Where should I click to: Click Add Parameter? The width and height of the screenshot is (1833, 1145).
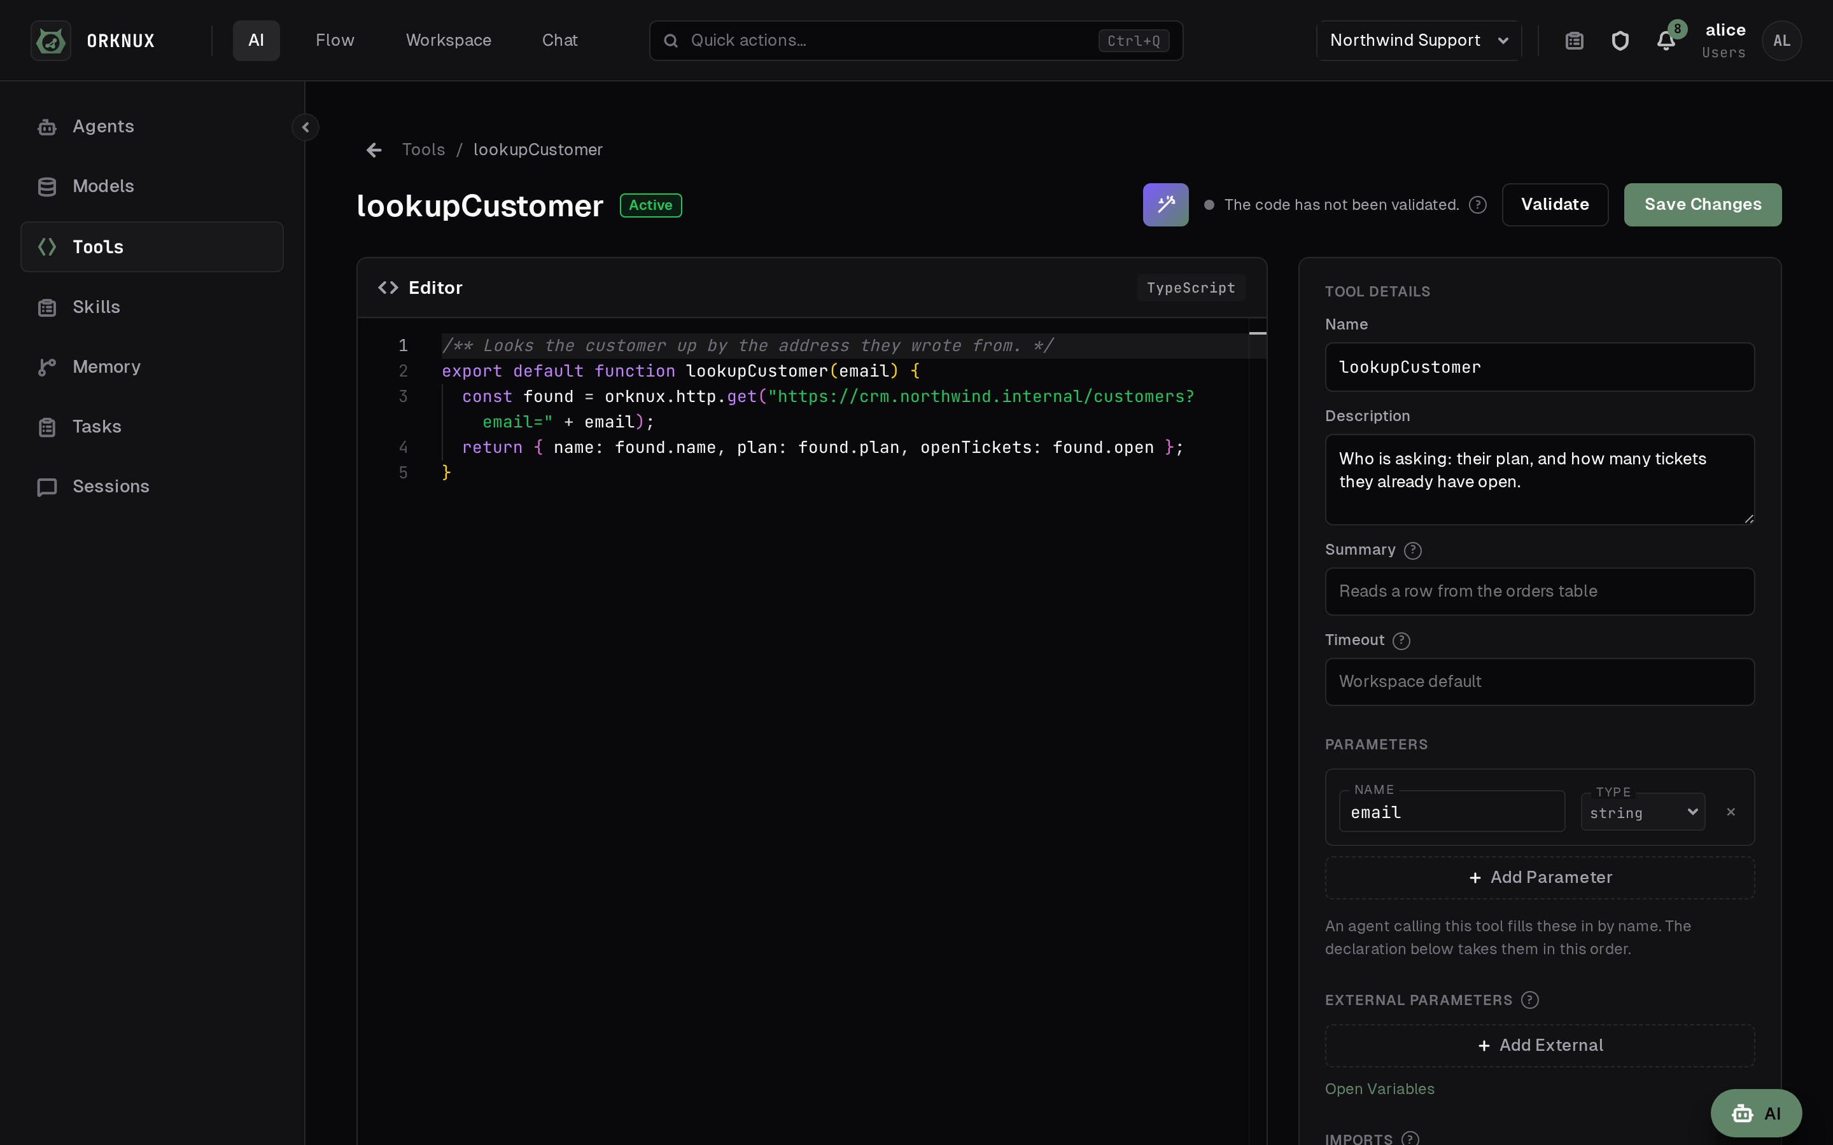pos(1540,878)
